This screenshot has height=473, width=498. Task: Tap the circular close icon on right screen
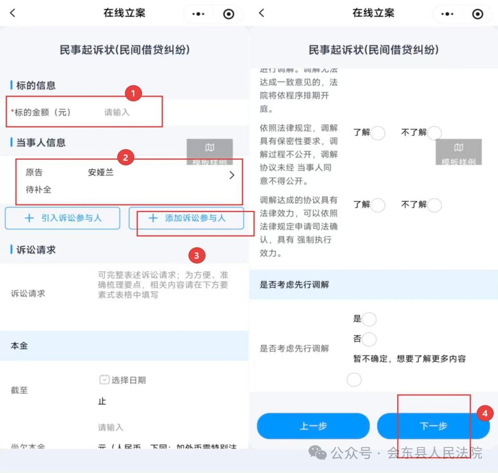pos(478,14)
